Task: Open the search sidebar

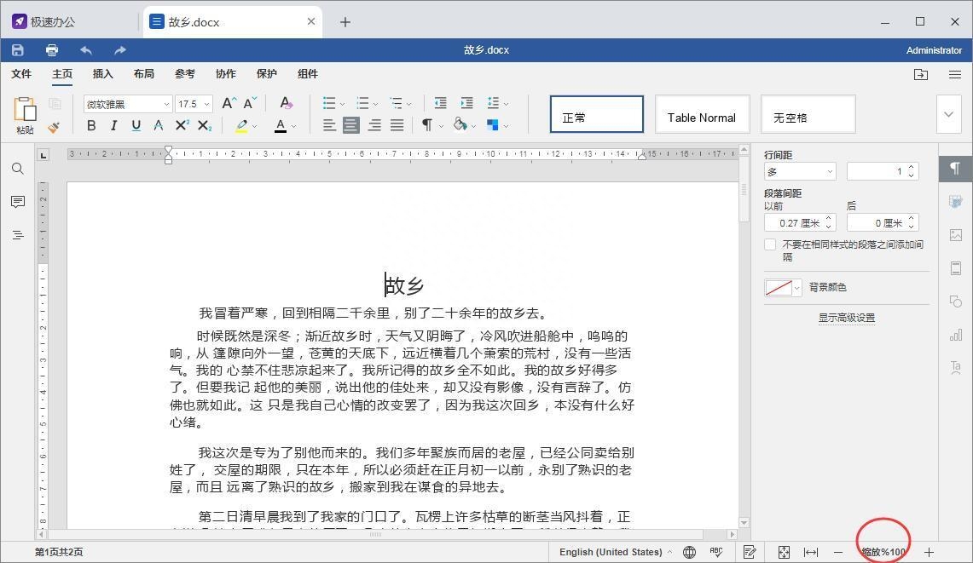Action: pyautogui.click(x=18, y=169)
